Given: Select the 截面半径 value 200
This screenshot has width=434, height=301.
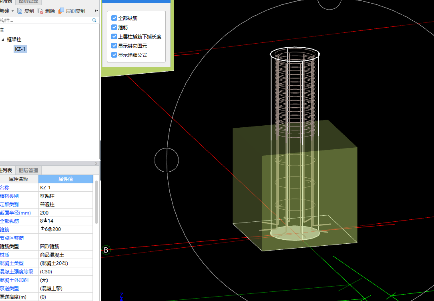Looking at the screenshot, I should point(66,213).
